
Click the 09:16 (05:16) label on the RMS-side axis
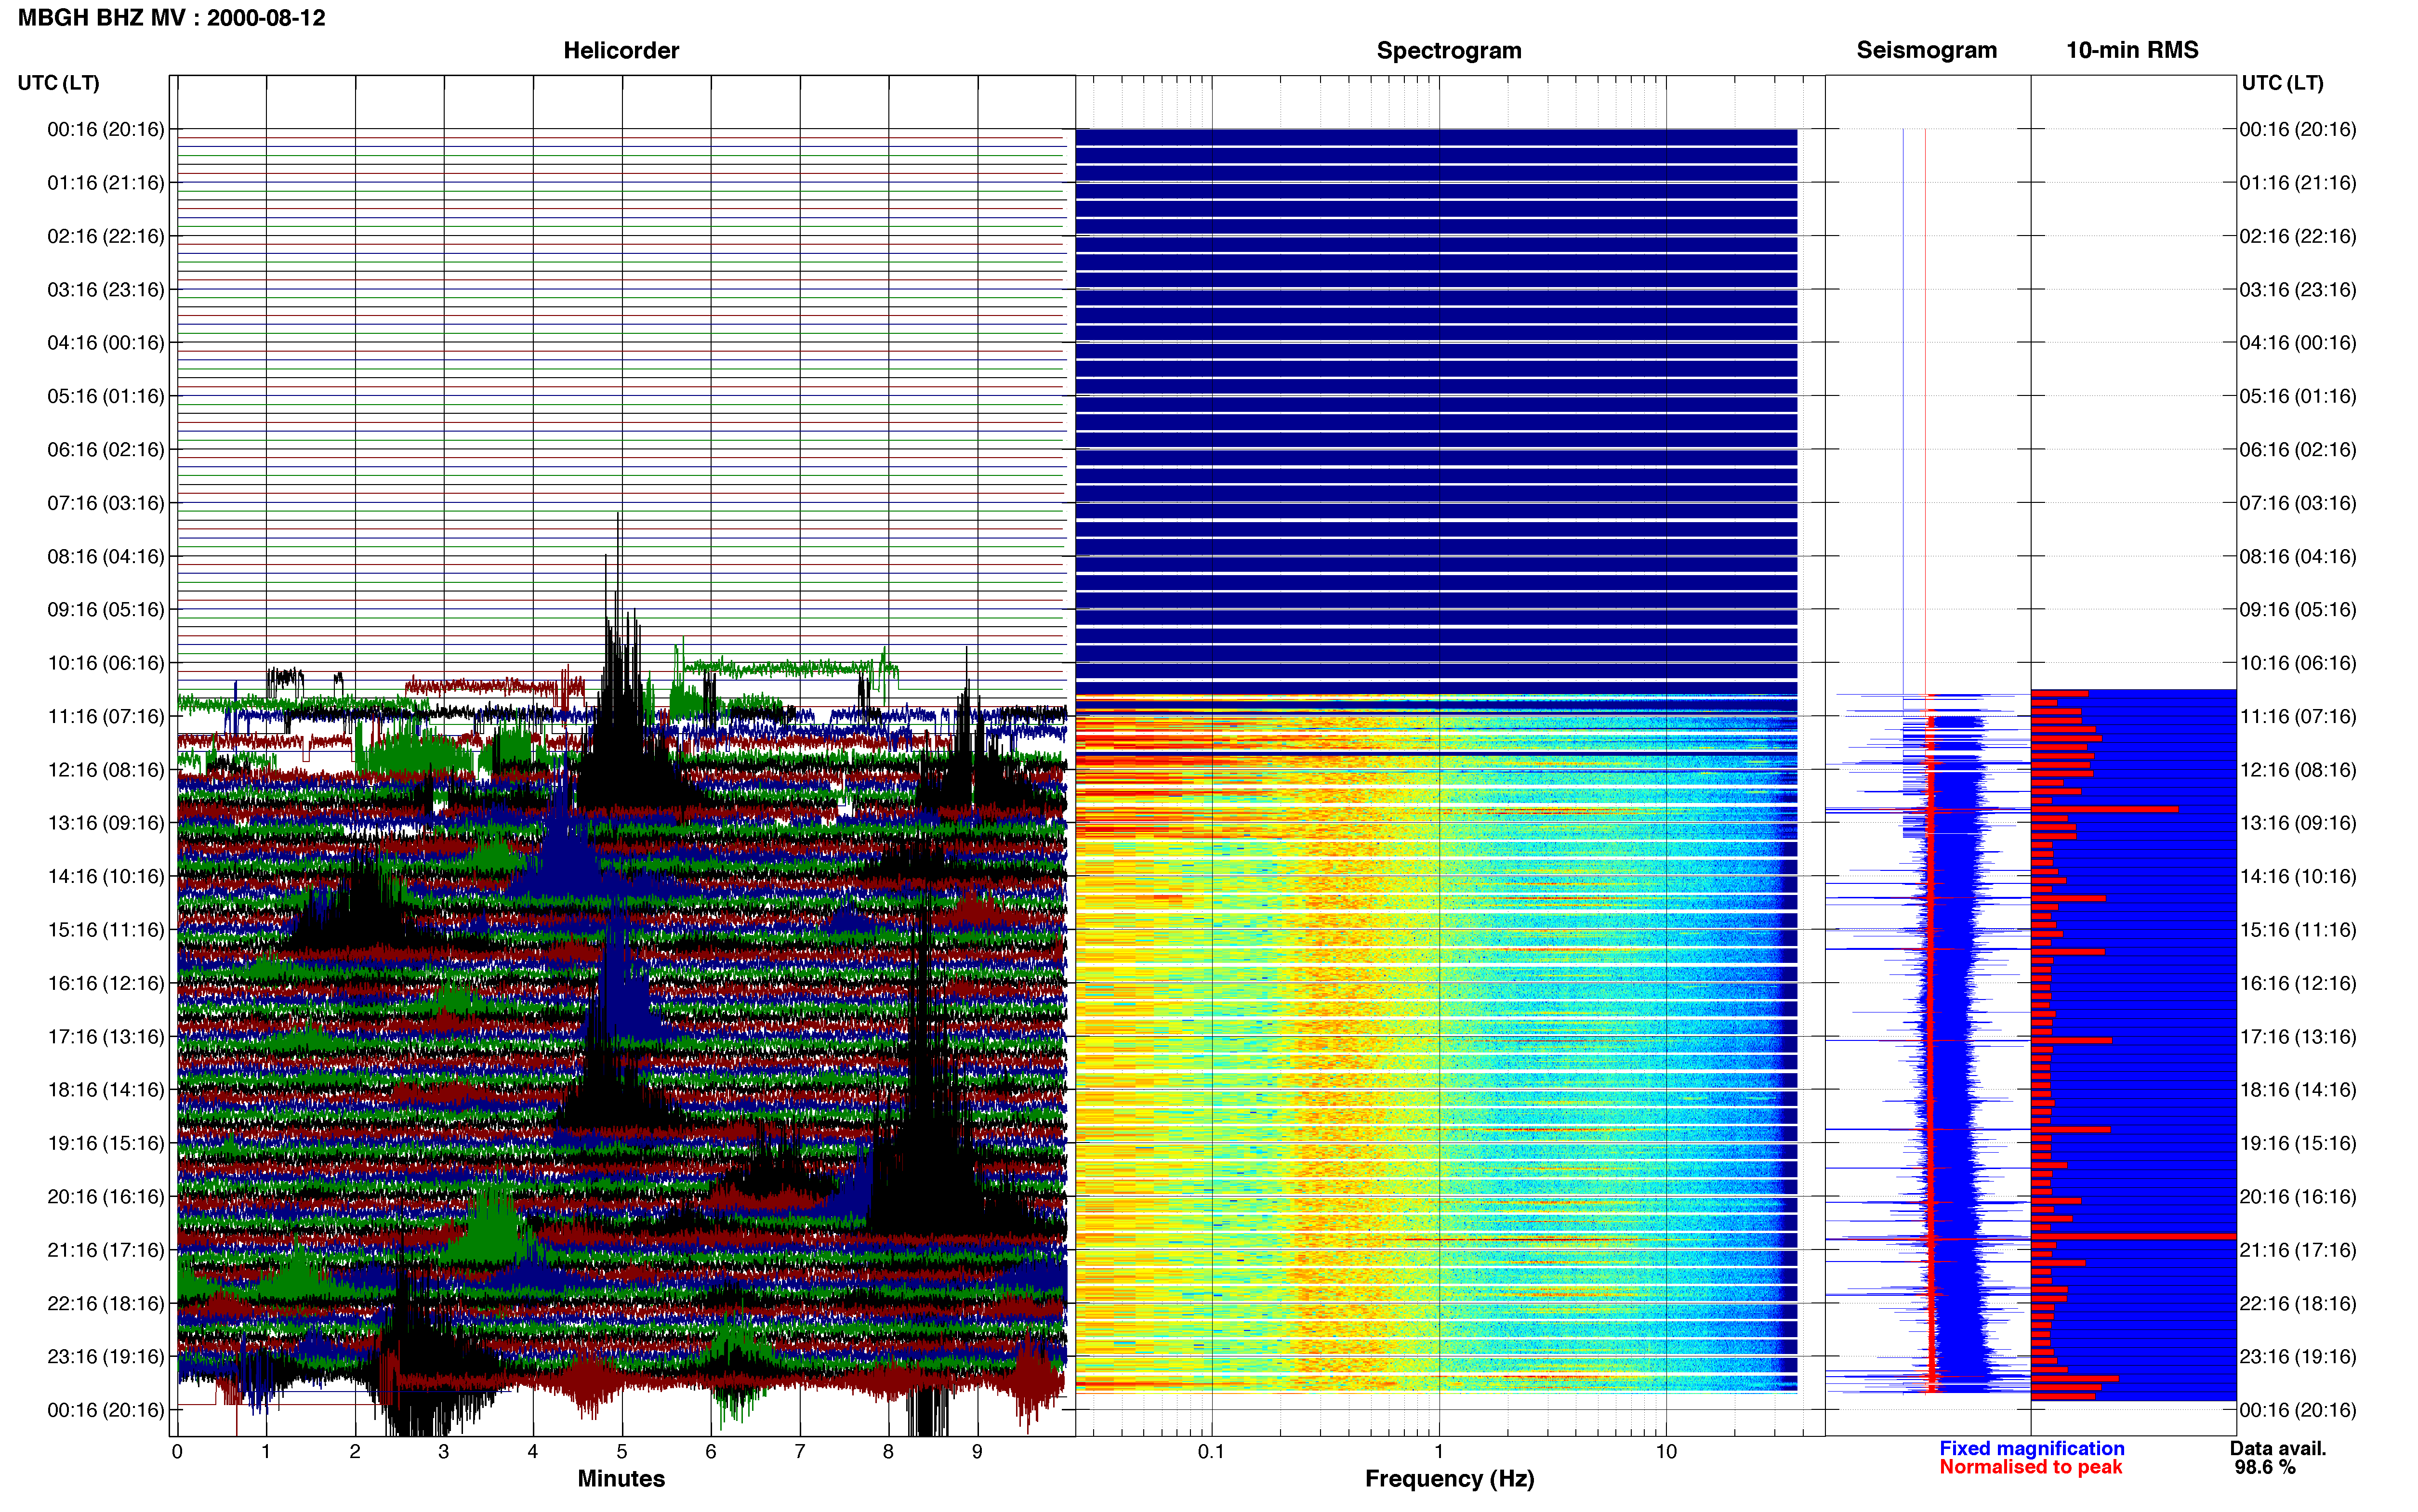pos(2298,610)
